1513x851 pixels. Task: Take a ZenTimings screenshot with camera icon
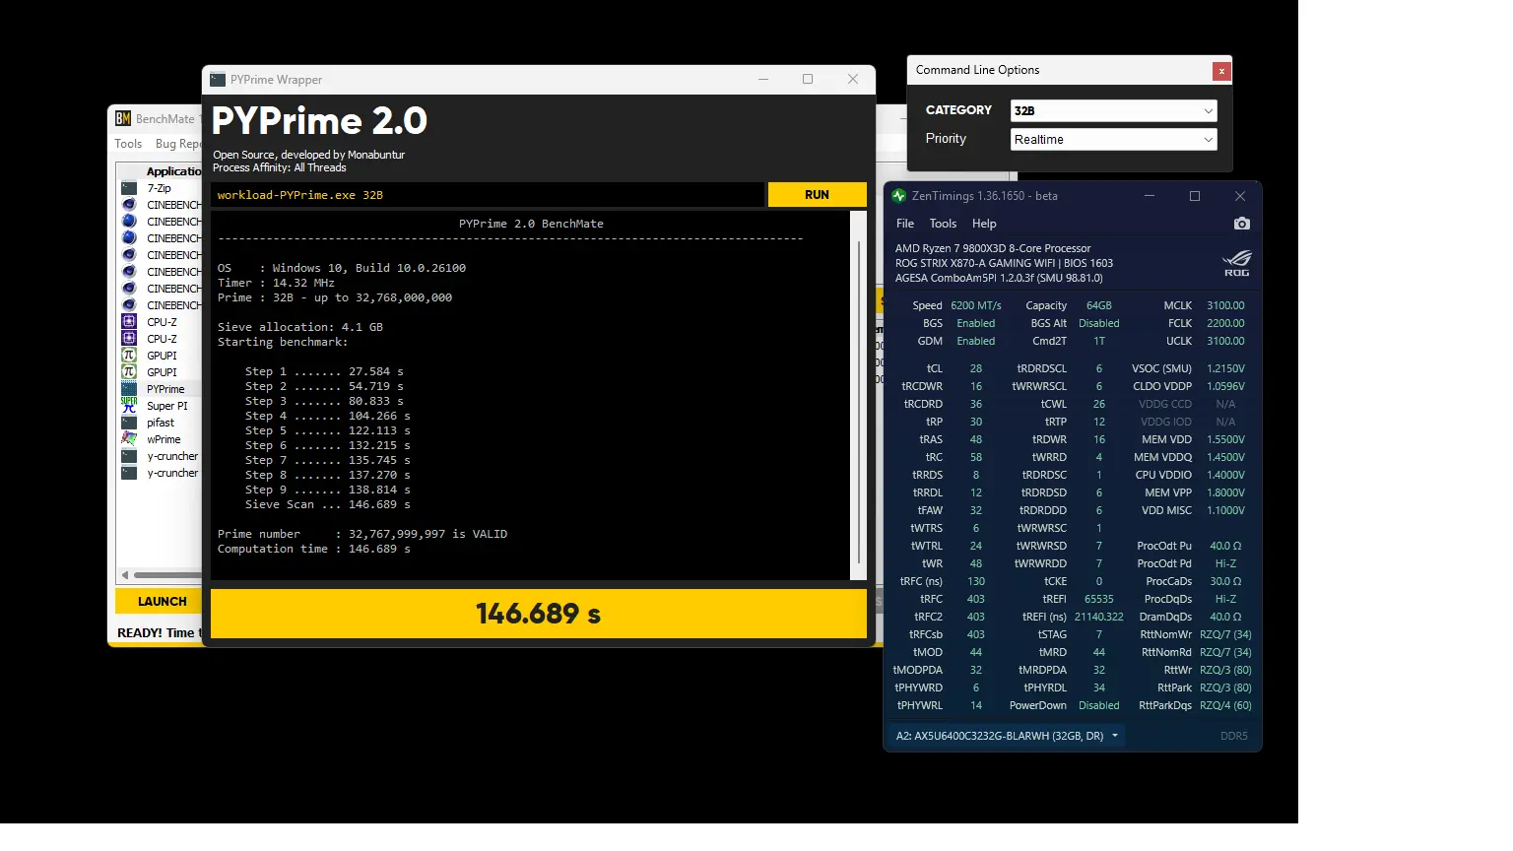pyautogui.click(x=1241, y=224)
